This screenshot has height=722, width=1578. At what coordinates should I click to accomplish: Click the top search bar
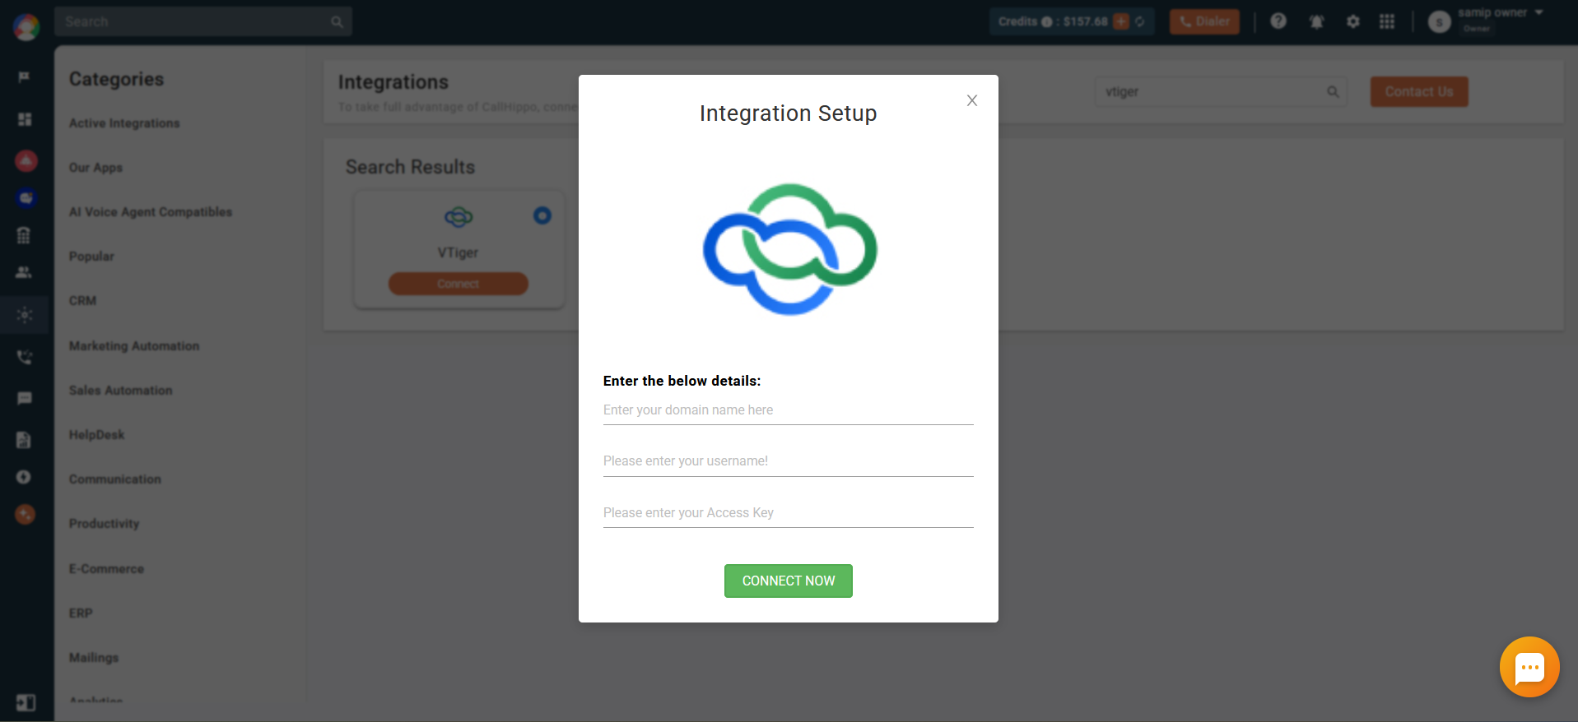coord(203,21)
